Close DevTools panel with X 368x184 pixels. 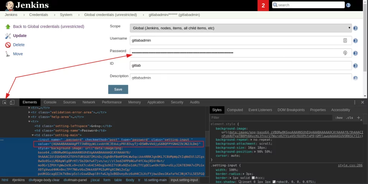pos(363,102)
